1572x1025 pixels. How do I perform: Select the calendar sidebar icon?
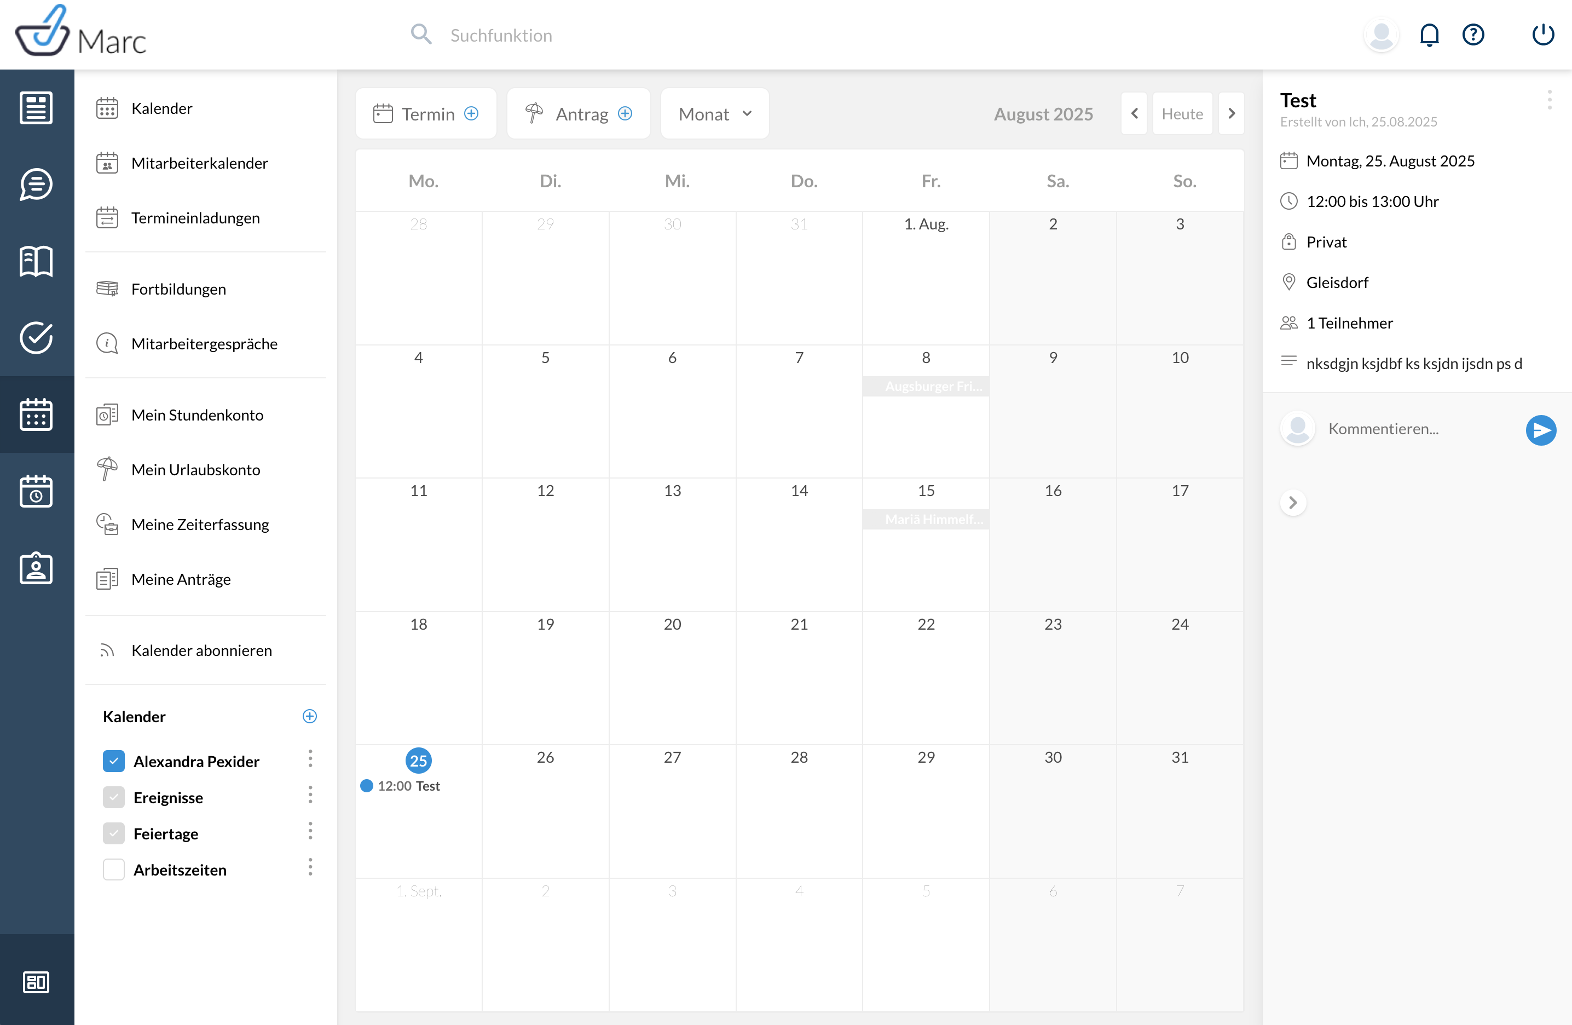pos(36,414)
